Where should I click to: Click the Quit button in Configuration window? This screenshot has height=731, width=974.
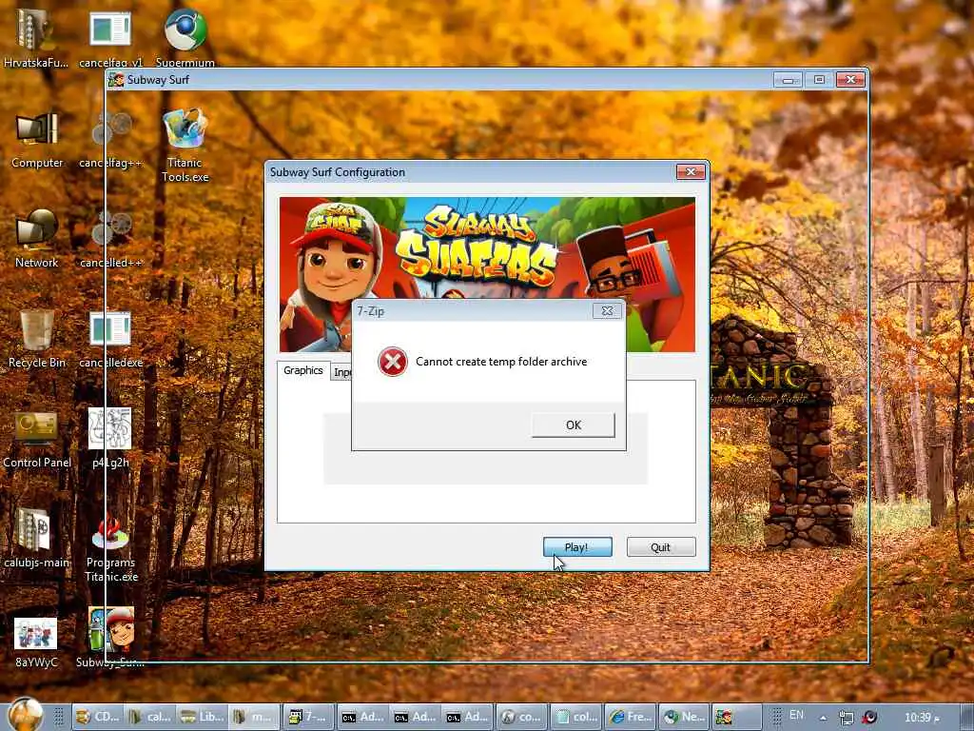click(x=661, y=547)
